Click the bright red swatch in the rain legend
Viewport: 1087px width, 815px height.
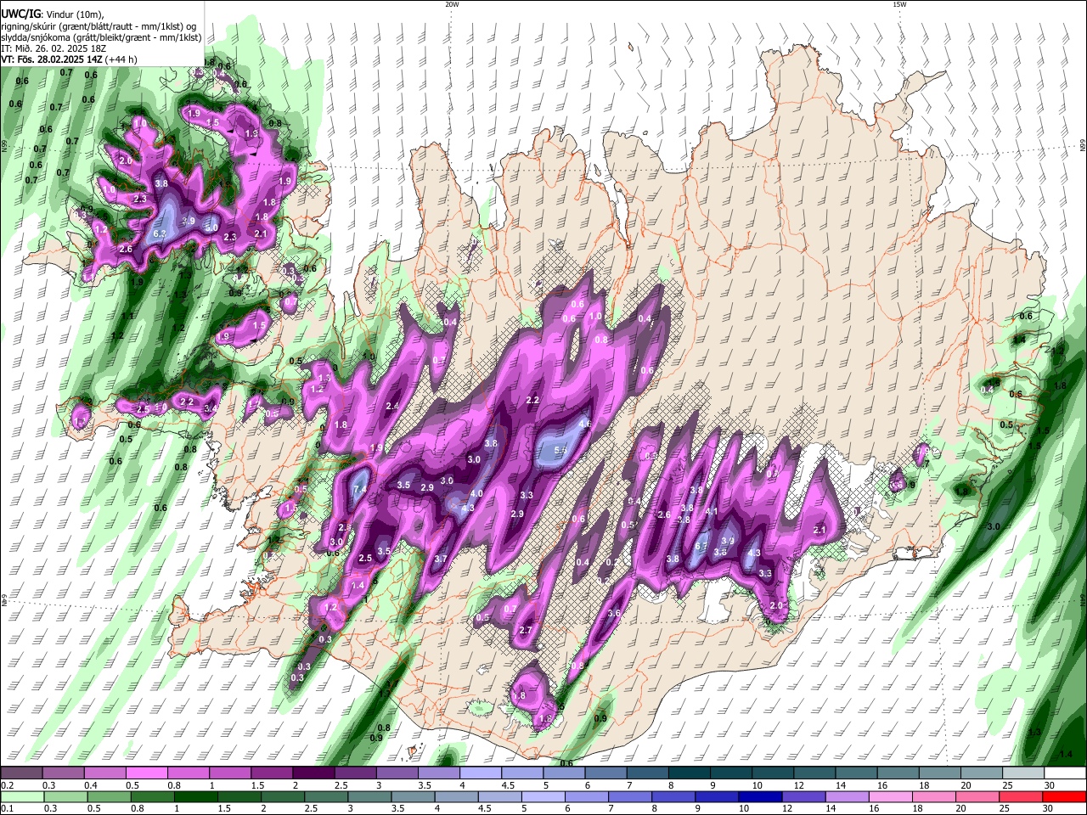[x=1064, y=796]
